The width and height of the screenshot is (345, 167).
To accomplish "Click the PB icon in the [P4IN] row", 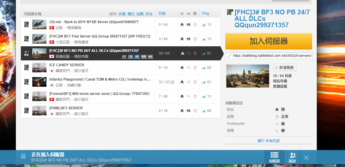I will tap(188, 111).
